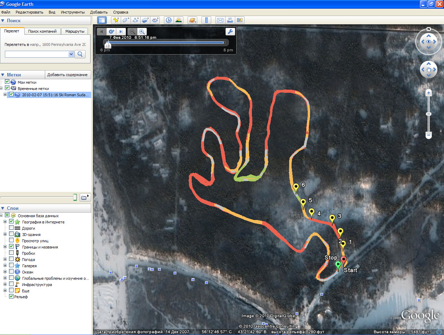The image size is (444, 335).
Task: Open the Справка menu
Action: click(121, 12)
